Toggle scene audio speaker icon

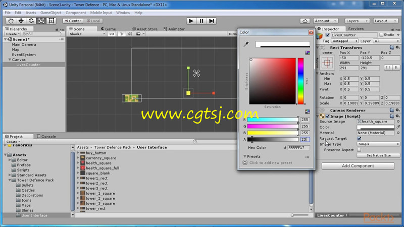(130, 34)
